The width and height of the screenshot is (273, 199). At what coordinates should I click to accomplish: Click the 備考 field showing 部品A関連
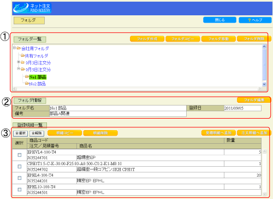[118, 114]
